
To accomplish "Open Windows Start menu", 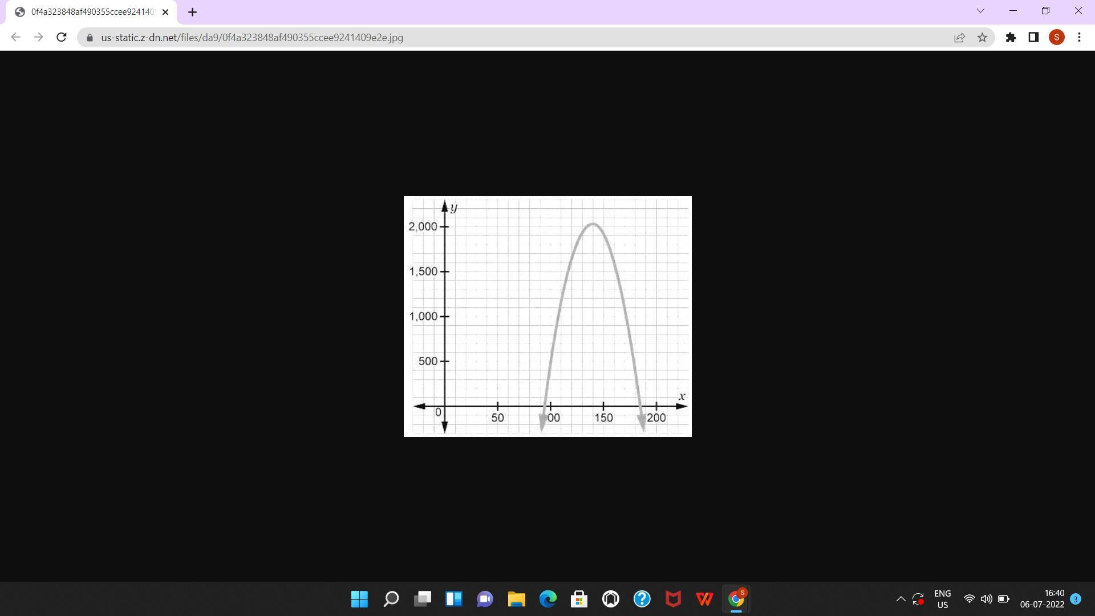I will 359,599.
